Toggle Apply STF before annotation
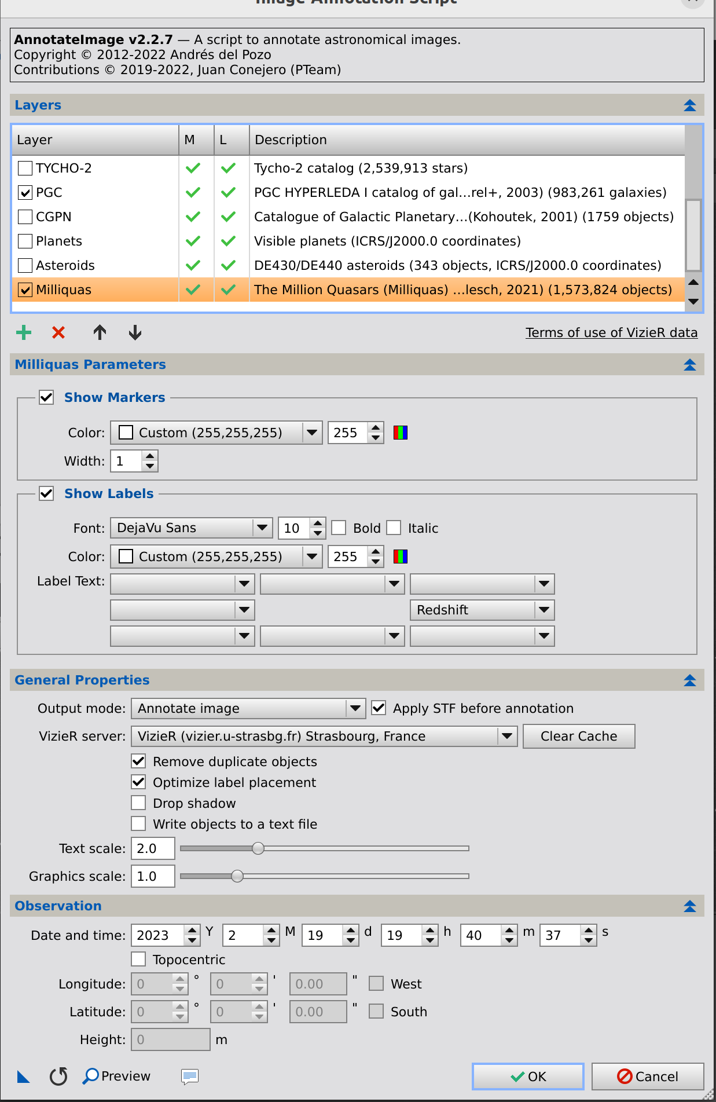This screenshot has width=716, height=1102. (x=379, y=708)
